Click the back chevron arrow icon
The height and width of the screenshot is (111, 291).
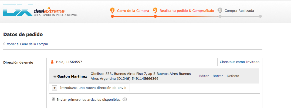point(4,44)
